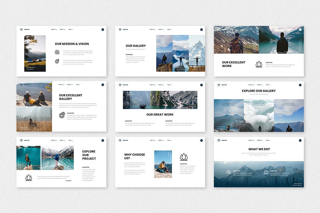Click the OUR MISSION & VISION heading
The image size is (320, 213).
click(72, 44)
